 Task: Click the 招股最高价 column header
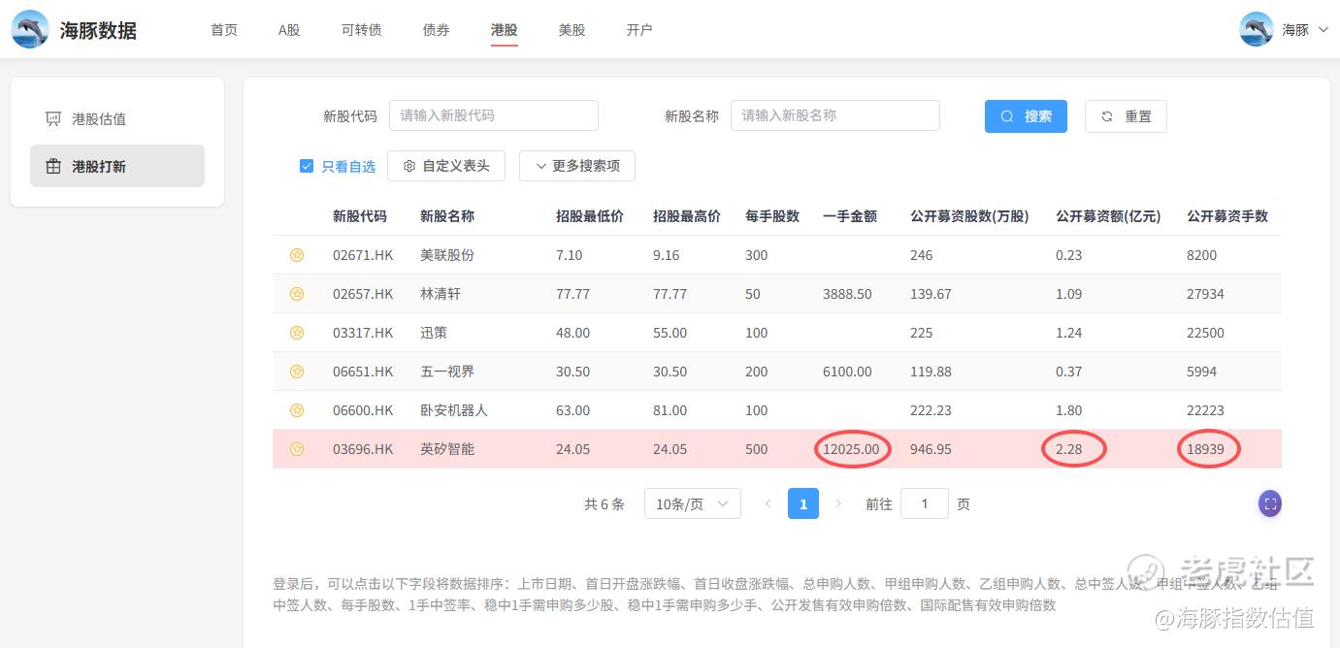[x=687, y=216]
